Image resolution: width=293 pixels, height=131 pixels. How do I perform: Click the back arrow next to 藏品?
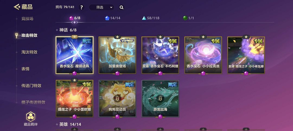point(17,7)
